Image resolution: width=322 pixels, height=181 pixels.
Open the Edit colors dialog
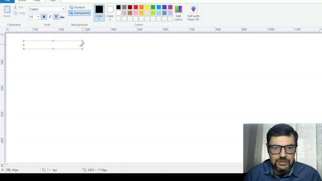pyautogui.click(x=178, y=13)
